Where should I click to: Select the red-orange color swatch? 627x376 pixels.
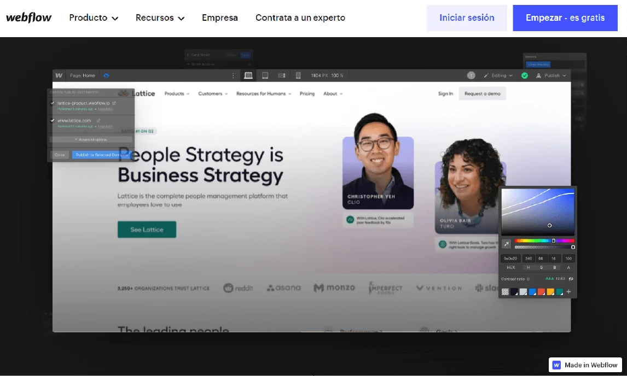(542, 292)
